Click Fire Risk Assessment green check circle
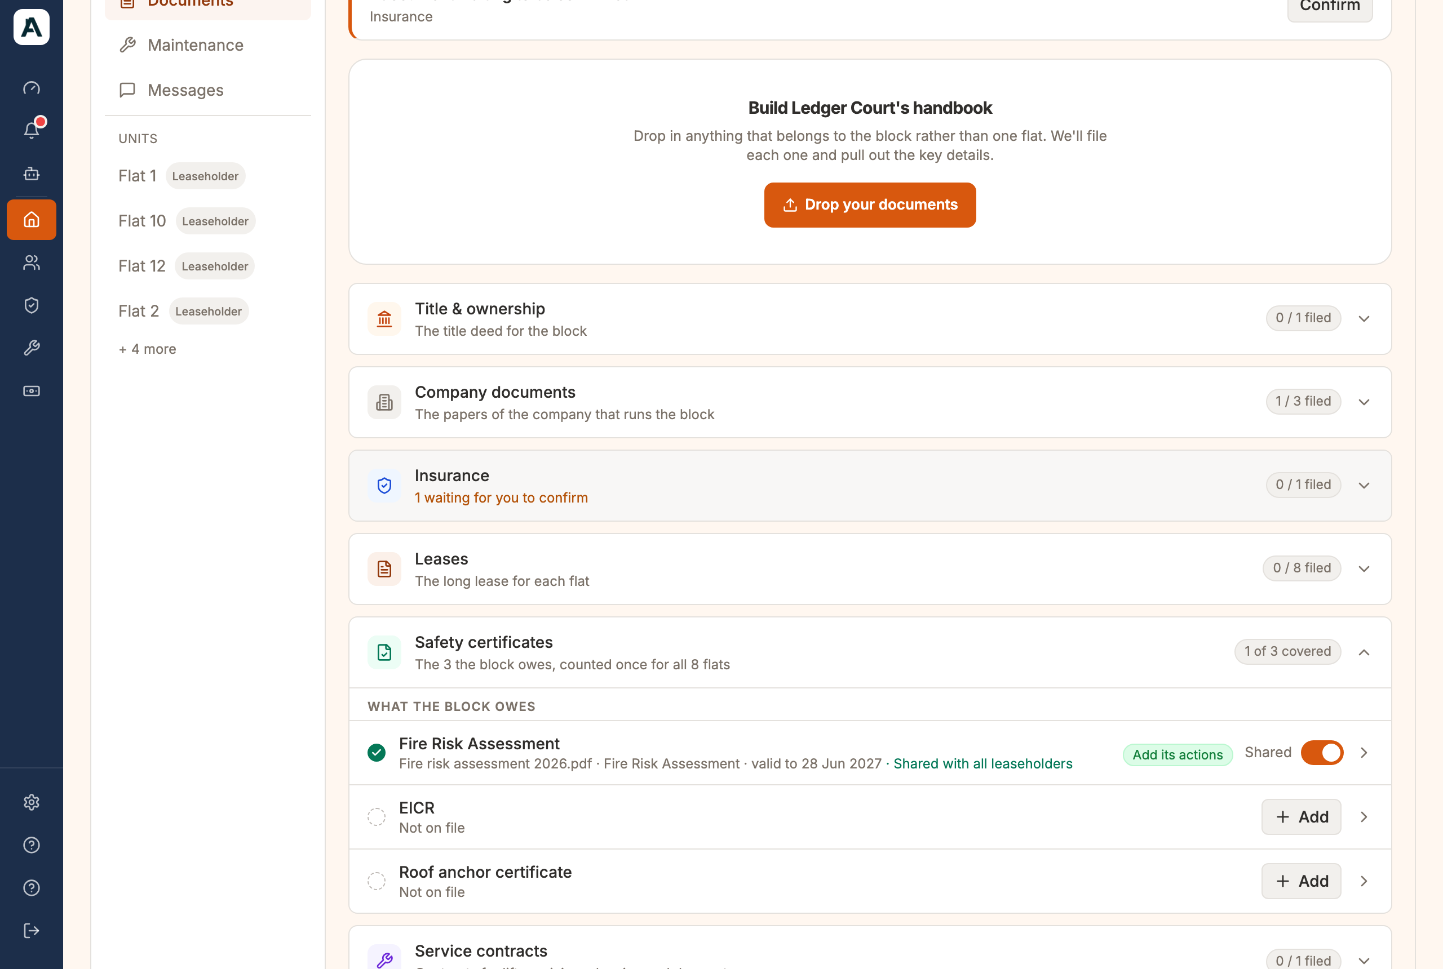The height and width of the screenshot is (969, 1443). tap(377, 753)
